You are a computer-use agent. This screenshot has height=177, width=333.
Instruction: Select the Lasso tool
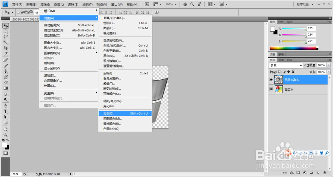click(x=6, y=37)
